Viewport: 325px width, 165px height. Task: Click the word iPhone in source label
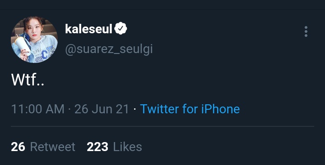(221, 109)
